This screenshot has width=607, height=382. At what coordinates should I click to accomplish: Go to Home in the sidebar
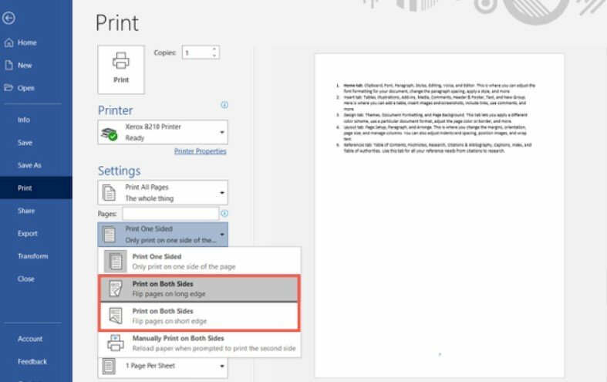tap(27, 42)
